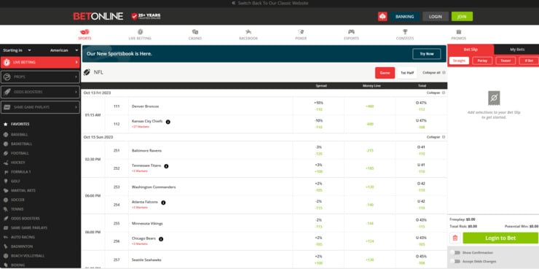Select Golf in the sports sidebar

coord(16,181)
